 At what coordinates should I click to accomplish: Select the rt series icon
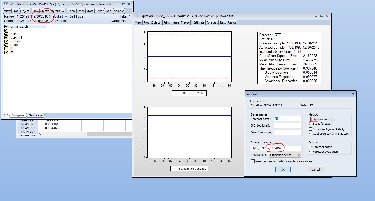click(7, 49)
